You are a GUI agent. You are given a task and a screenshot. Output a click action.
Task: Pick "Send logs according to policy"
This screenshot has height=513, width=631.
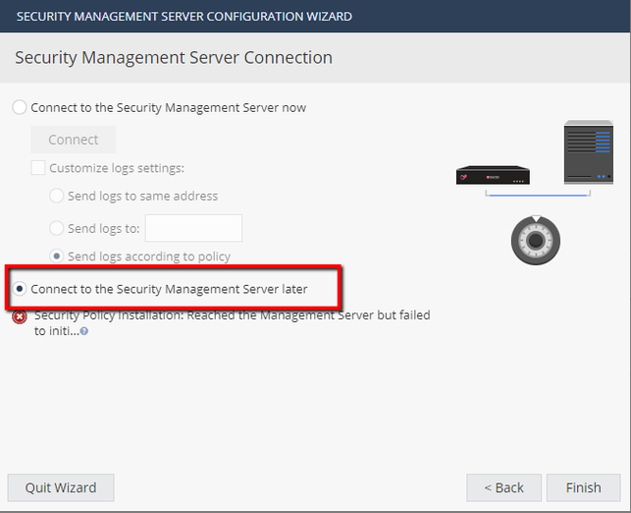click(x=57, y=256)
